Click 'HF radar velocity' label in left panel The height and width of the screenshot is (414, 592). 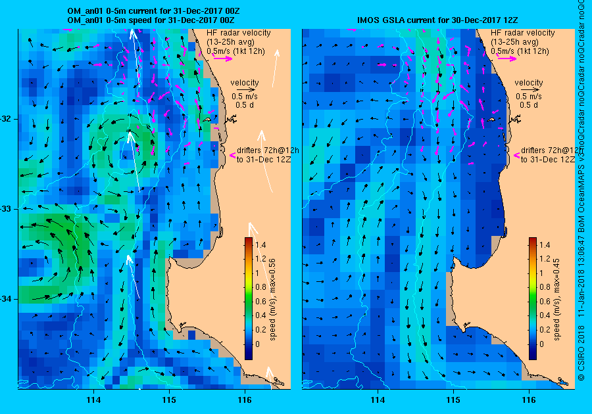pyautogui.click(x=239, y=33)
